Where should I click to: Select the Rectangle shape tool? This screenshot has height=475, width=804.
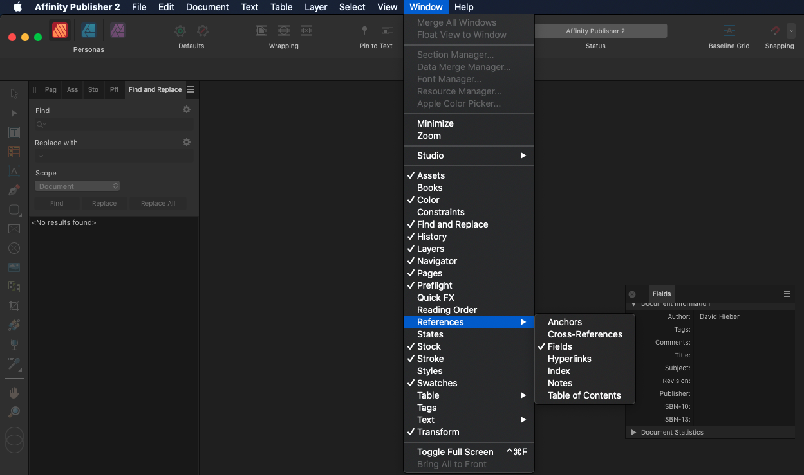pos(14,210)
